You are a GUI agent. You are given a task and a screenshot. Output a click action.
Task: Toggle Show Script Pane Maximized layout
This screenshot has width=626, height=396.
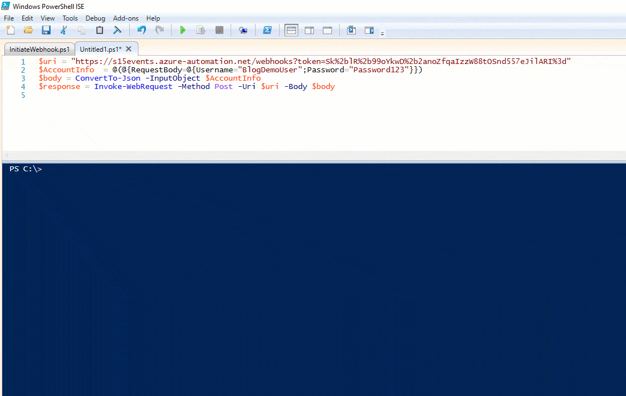pyautogui.click(x=327, y=30)
